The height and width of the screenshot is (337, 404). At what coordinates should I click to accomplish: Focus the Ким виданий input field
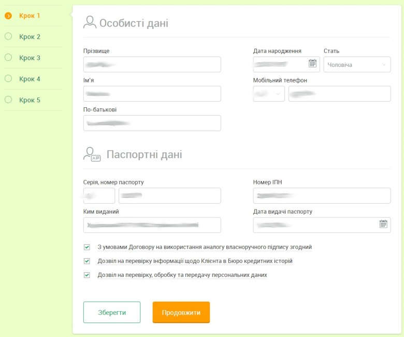click(x=152, y=225)
